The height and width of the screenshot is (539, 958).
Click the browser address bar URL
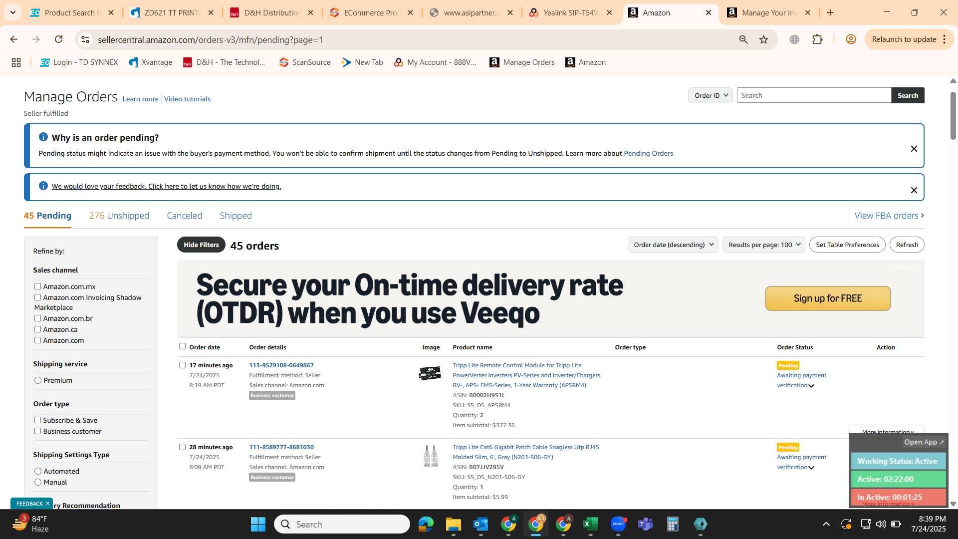[x=210, y=39]
